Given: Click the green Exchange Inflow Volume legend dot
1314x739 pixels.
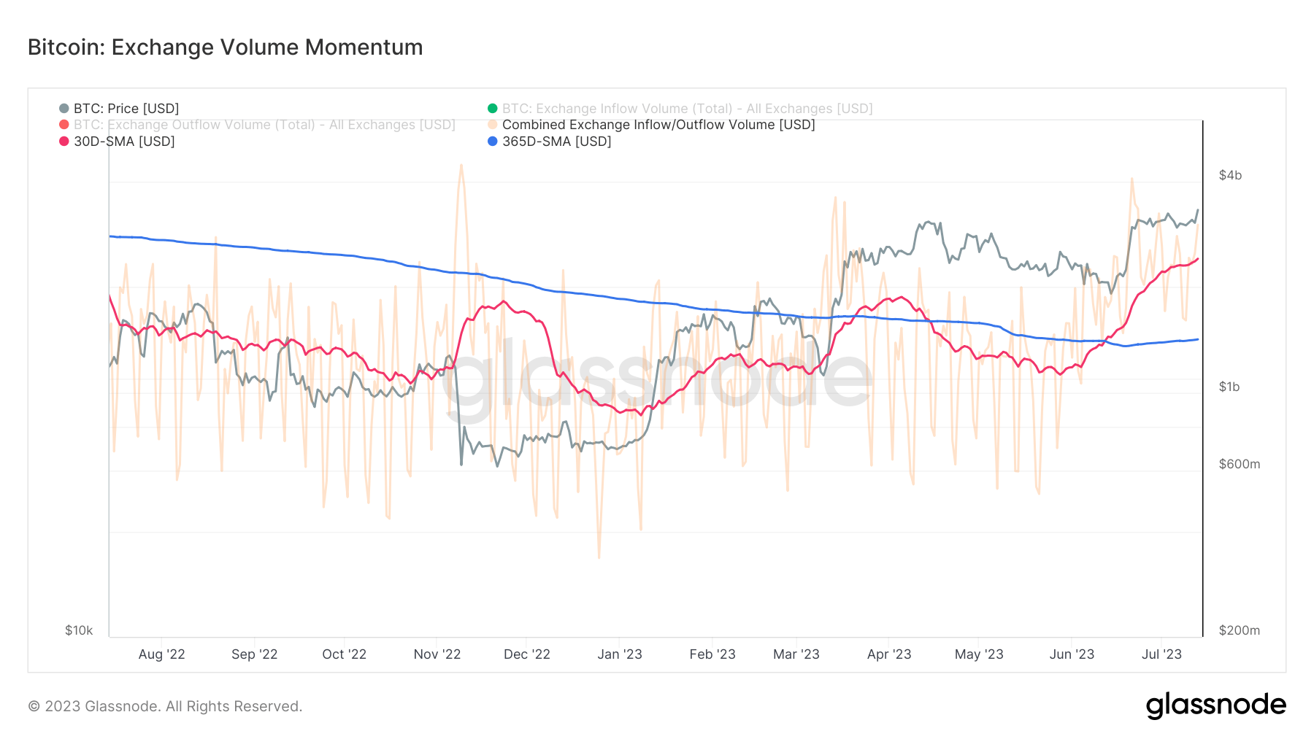Looking at the screenshot, I should (493, 109).
